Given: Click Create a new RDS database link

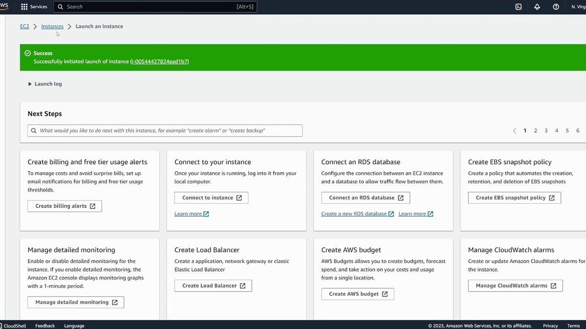Looking at the screenshot, I should coord(354,214).
